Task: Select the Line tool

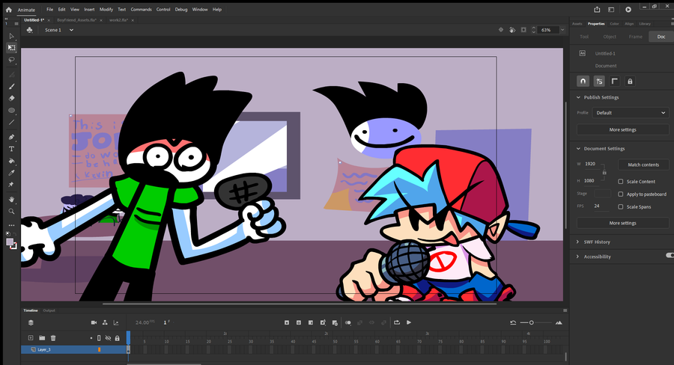Action: [11, 123]
